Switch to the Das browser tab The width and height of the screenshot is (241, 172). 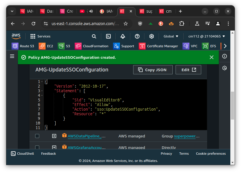47,11
